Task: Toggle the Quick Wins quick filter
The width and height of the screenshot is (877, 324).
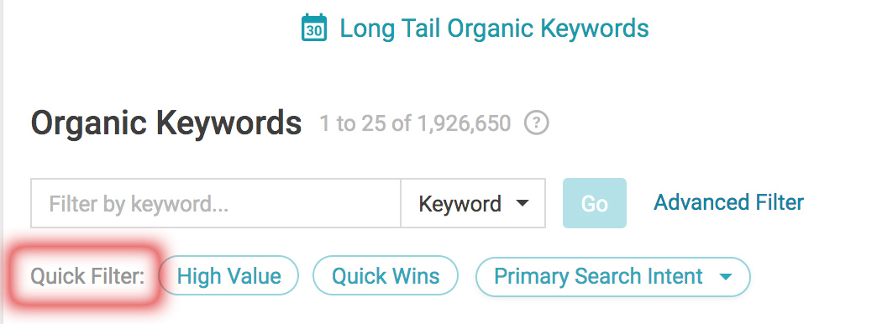Action: 386,276
